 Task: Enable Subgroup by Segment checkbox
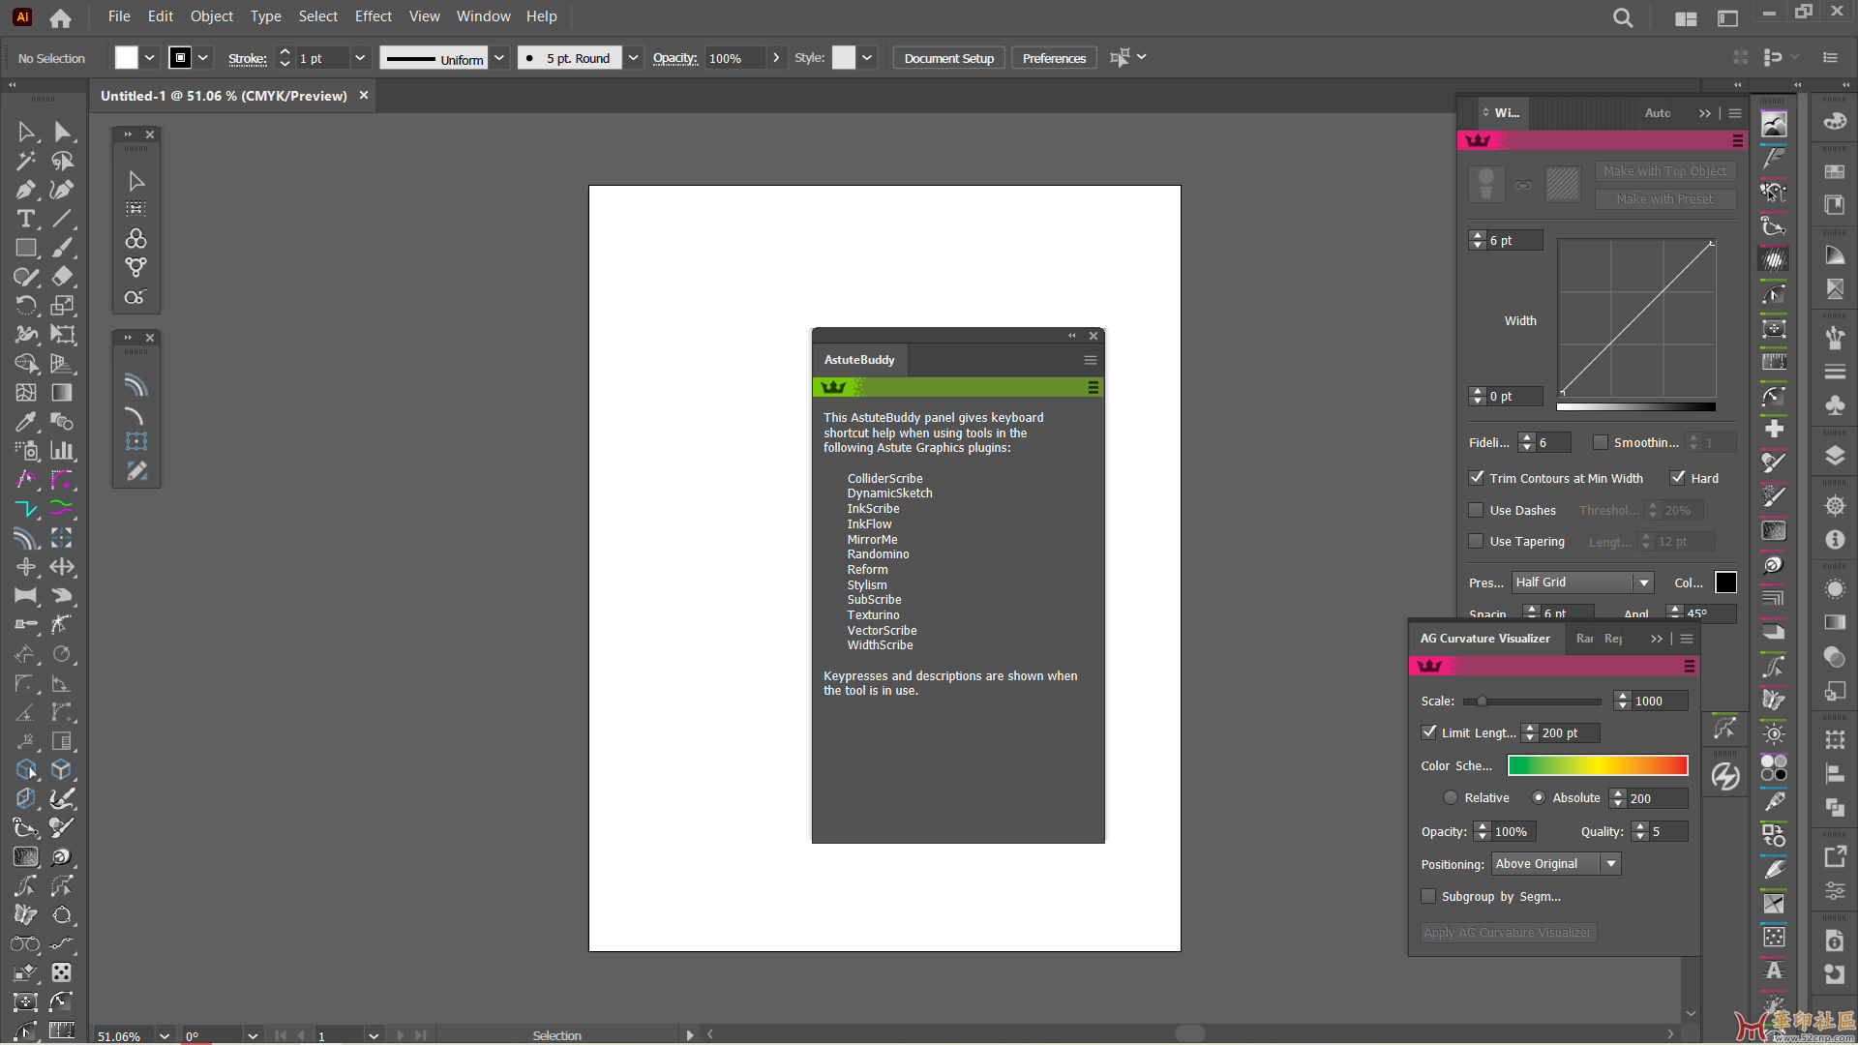point(1428,896)
